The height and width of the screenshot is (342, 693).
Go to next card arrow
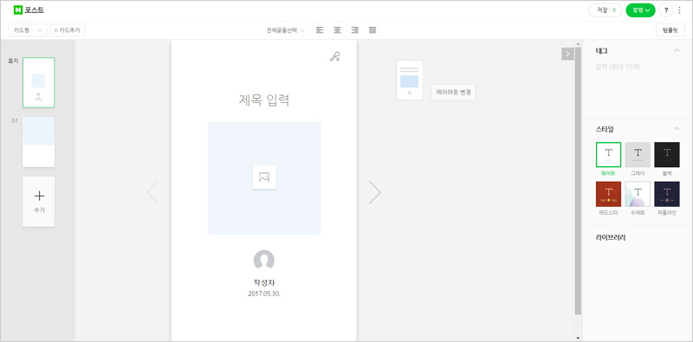375,193
